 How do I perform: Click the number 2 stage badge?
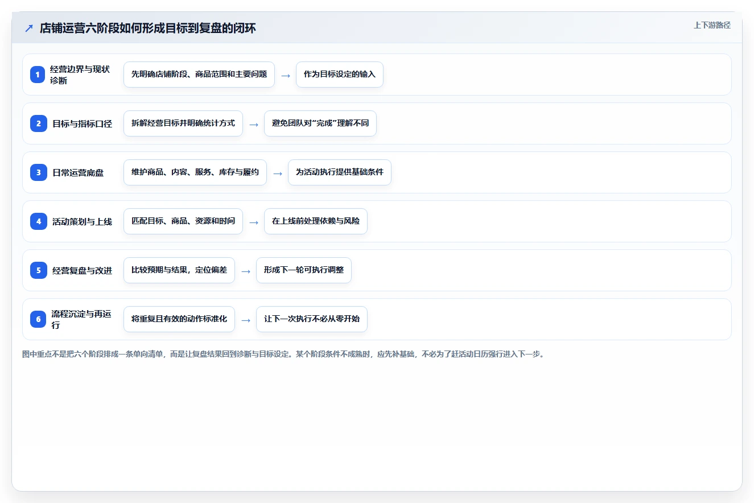[x=38, y=123]
